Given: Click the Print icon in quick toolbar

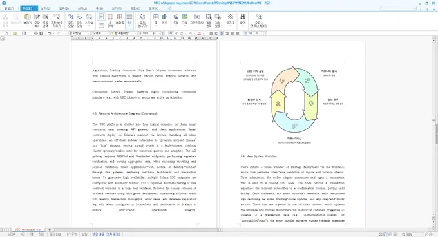Looking at the screenshot, I should (x=36, y=33).
